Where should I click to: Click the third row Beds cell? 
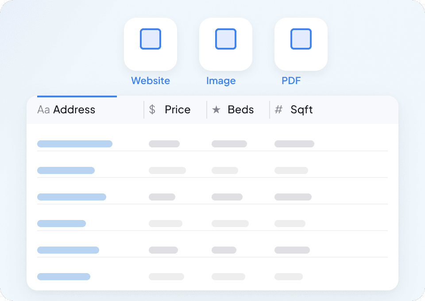click(227, 197)
